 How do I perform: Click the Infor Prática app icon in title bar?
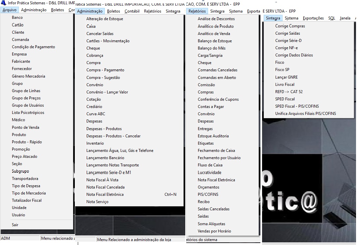pyautogui.click(x=3, y=3)
